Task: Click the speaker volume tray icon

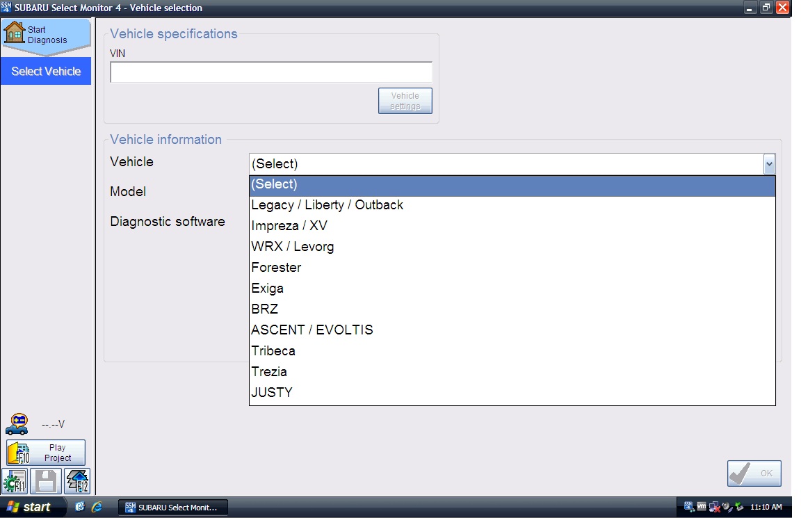Action: tap(727, 507)
